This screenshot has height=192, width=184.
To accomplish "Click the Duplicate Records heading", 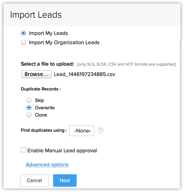I will (x=41, y=89).
